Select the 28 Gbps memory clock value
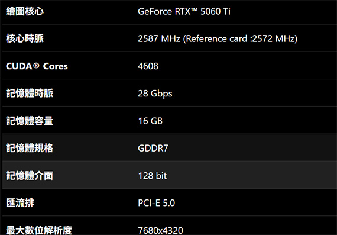337x235 pixels. click(155, 94)
